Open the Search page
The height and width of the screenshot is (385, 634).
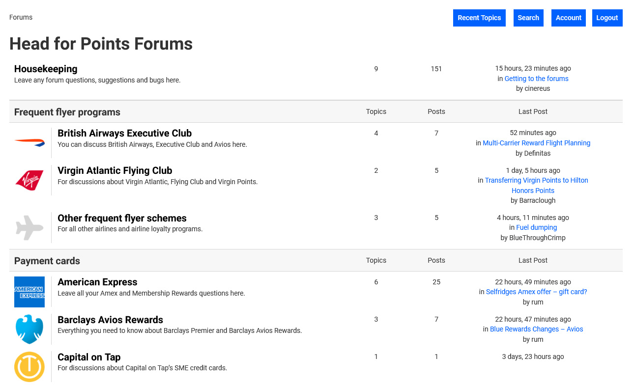point(528,18)
